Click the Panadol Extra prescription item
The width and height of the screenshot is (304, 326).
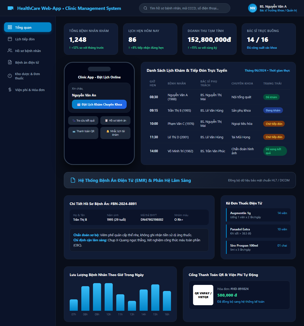click(258, 231)
